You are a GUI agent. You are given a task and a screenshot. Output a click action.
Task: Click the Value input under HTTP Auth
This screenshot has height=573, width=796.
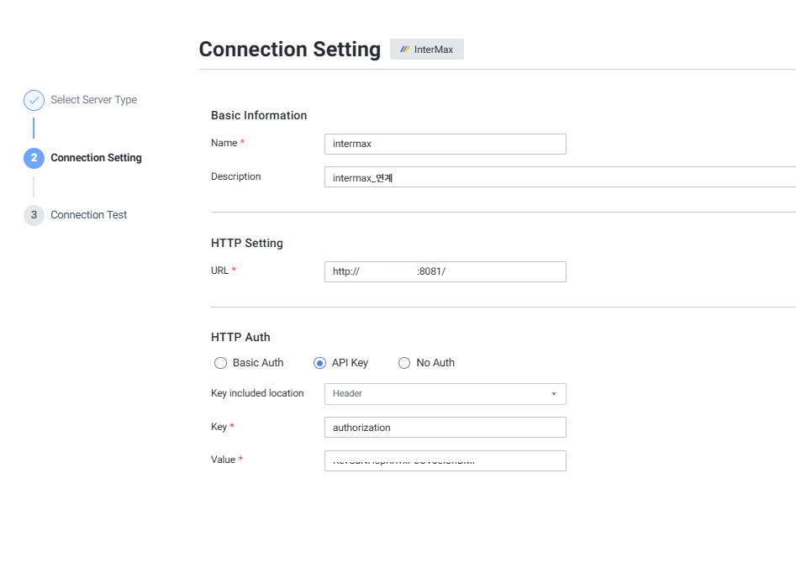click(x=445, y=460)
